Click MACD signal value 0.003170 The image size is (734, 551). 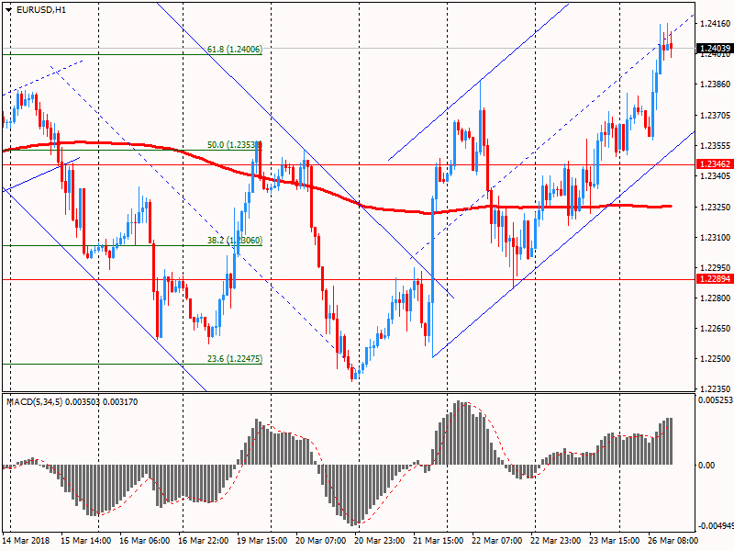click(120, 402)
